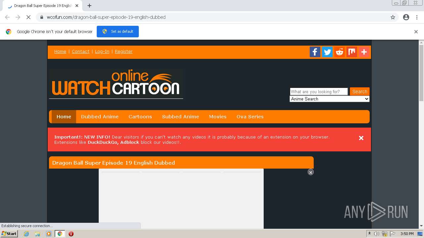Viewport: 424px width, 238px height.
Task: Open Movies section
Action: pyautogui.click(x=218, y=117)
